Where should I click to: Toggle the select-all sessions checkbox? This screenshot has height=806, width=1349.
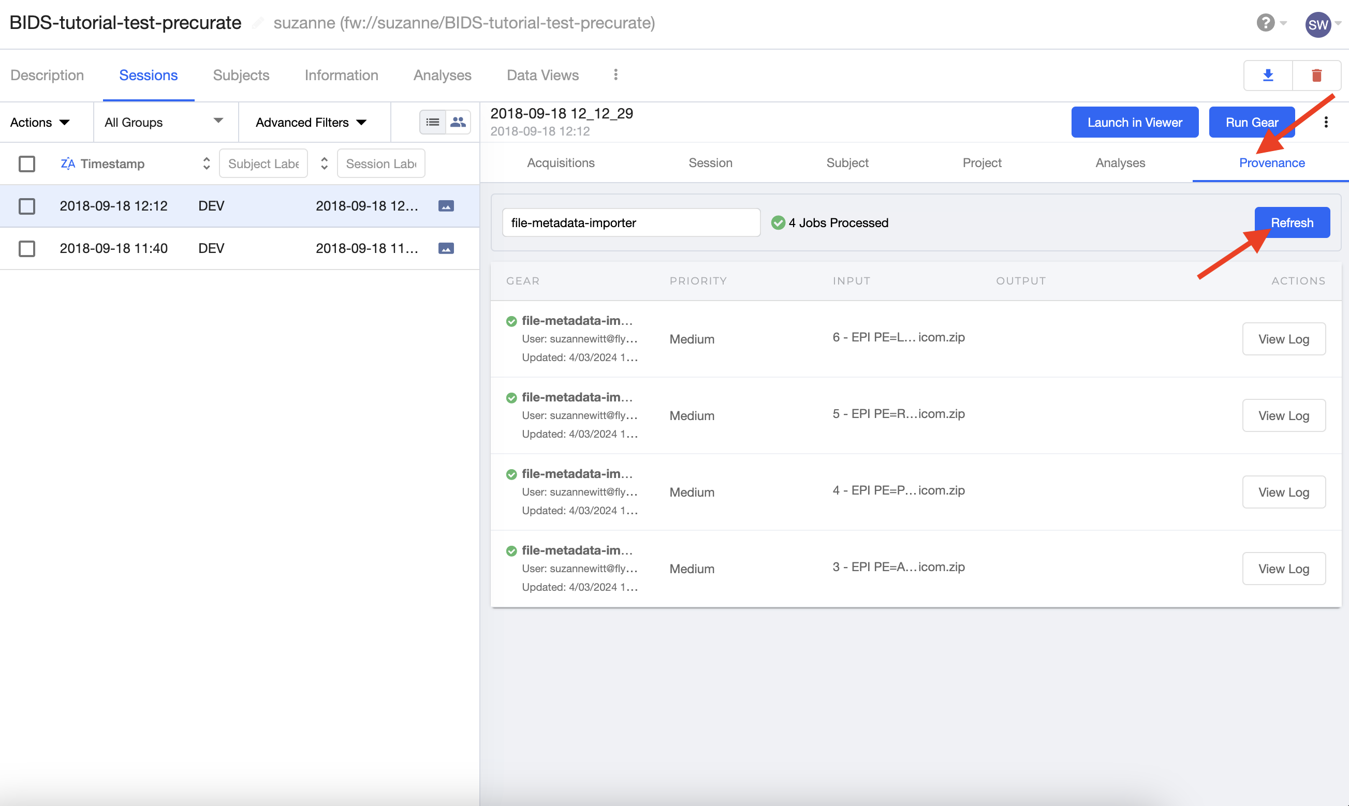(26, 163)
